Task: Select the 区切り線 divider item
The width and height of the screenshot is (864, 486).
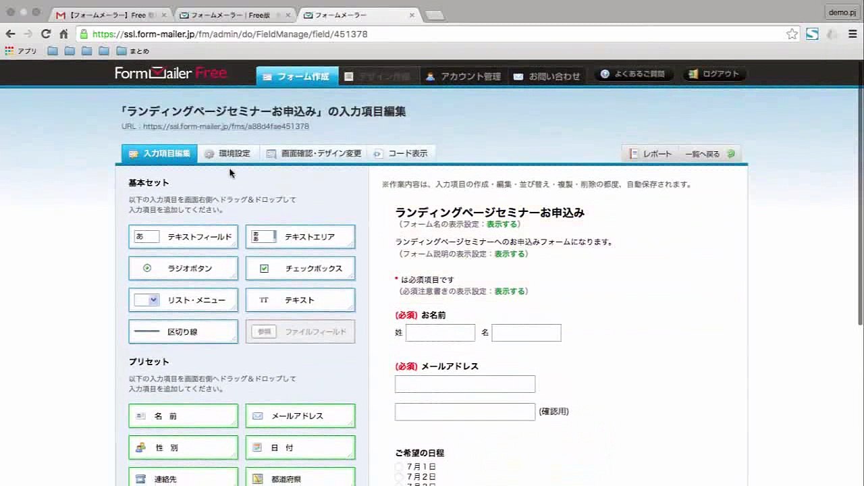Action: [184, 332]
